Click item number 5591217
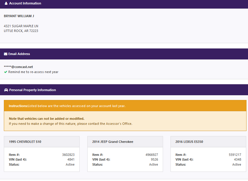The width and height of the screenshot is (248, 181). tap(235, 155)
